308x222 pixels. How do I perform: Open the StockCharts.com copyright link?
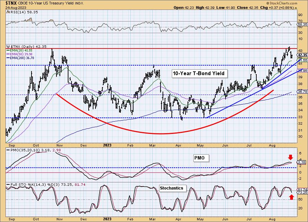tap(282, 3)
